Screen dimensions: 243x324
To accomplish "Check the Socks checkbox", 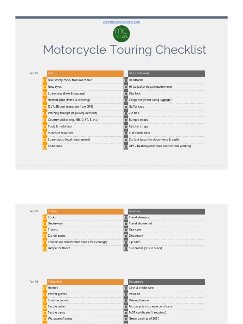I will 45,218.
